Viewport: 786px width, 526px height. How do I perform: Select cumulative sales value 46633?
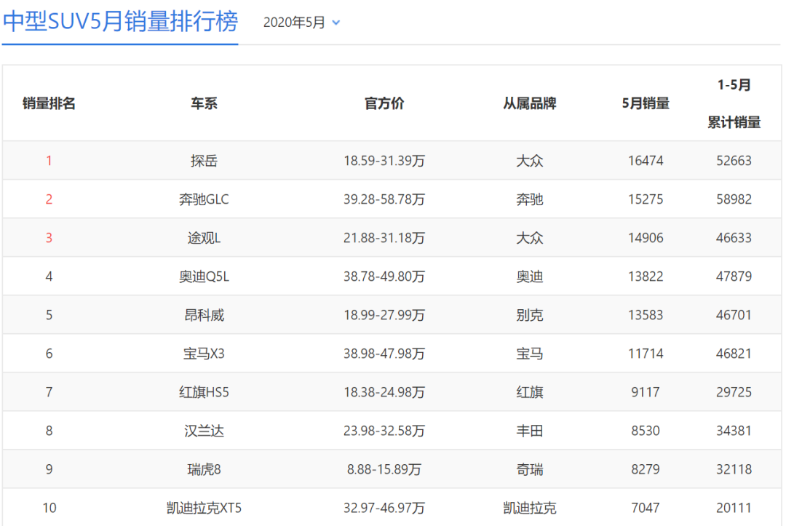(734, 238)
